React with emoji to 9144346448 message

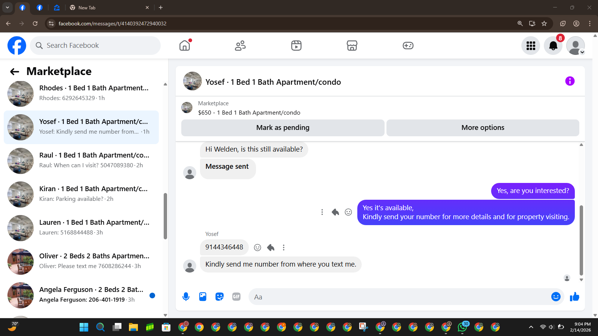click(258, 248)
